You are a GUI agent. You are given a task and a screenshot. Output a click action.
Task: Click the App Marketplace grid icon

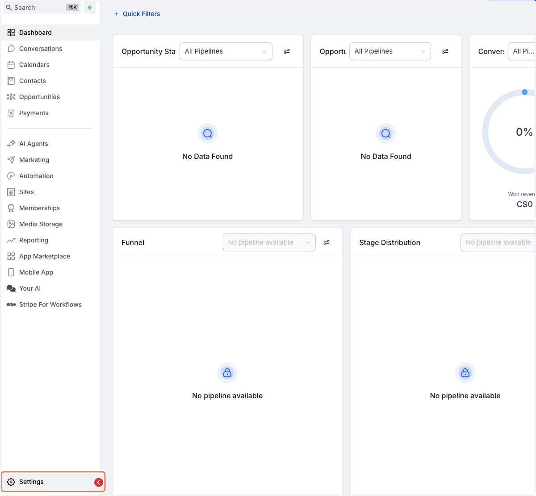[11, 256]
